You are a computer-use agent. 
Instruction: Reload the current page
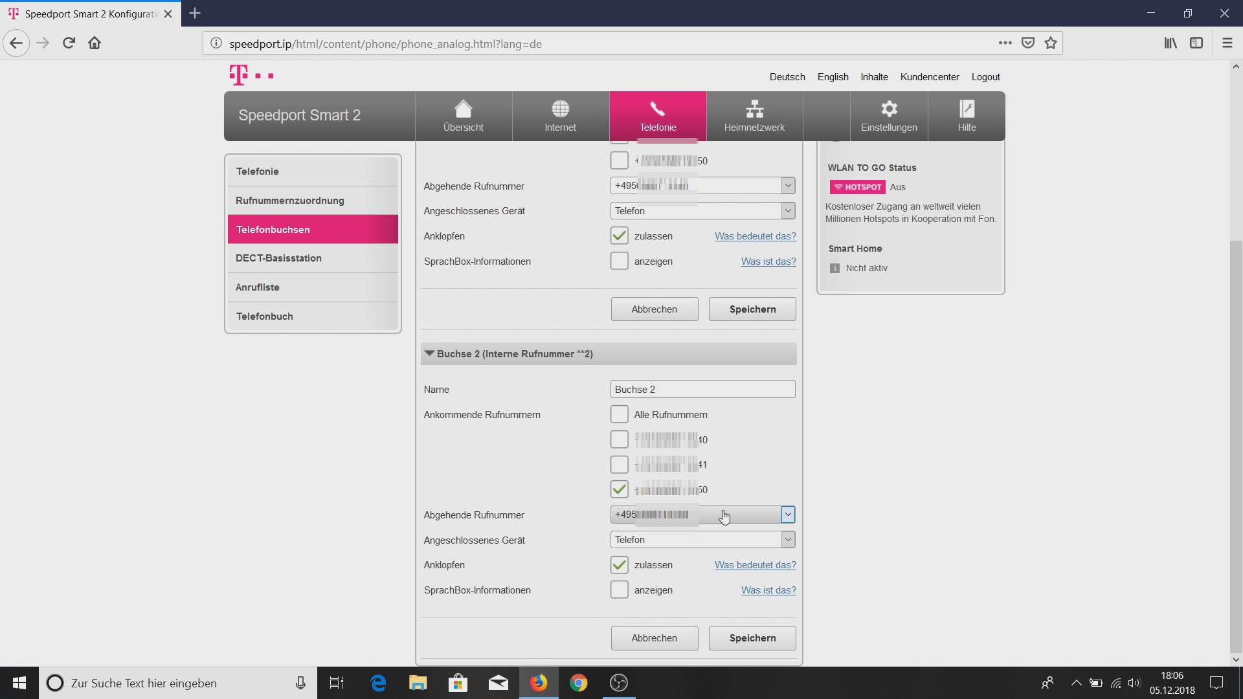(x=69, y=43)
